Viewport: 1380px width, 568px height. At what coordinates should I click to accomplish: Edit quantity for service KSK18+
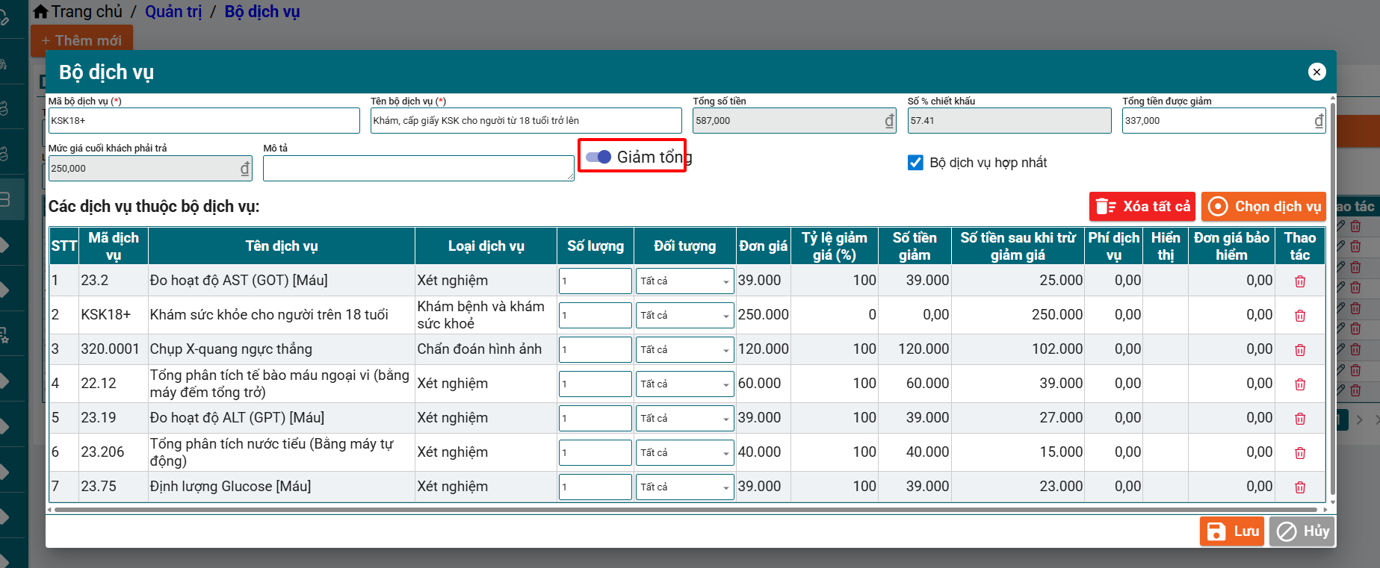pos(595,316)
